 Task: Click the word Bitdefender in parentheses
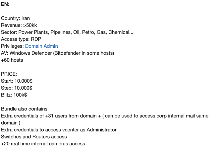67,53
